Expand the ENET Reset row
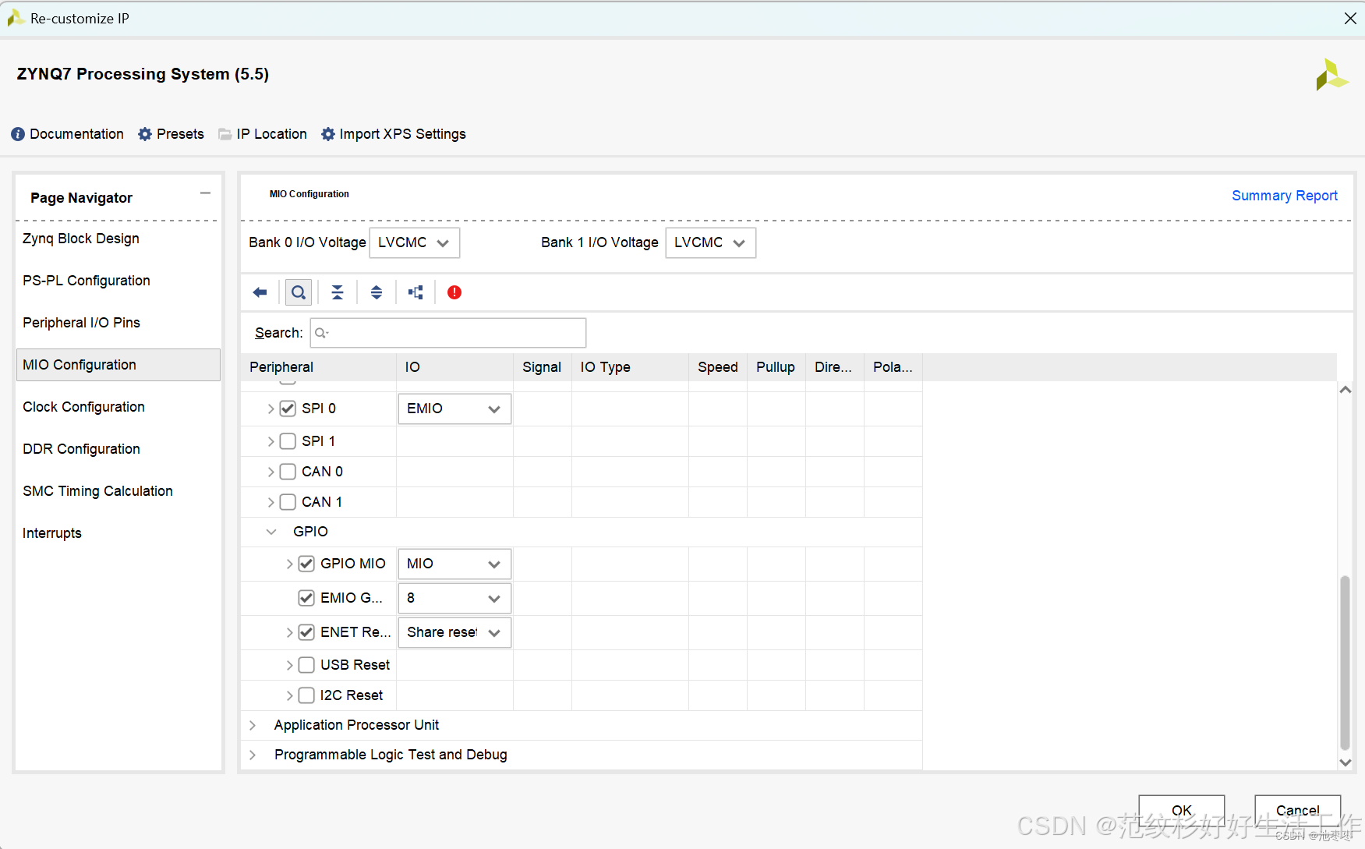This screenshot has height=849, width=1365. (289, 632)
